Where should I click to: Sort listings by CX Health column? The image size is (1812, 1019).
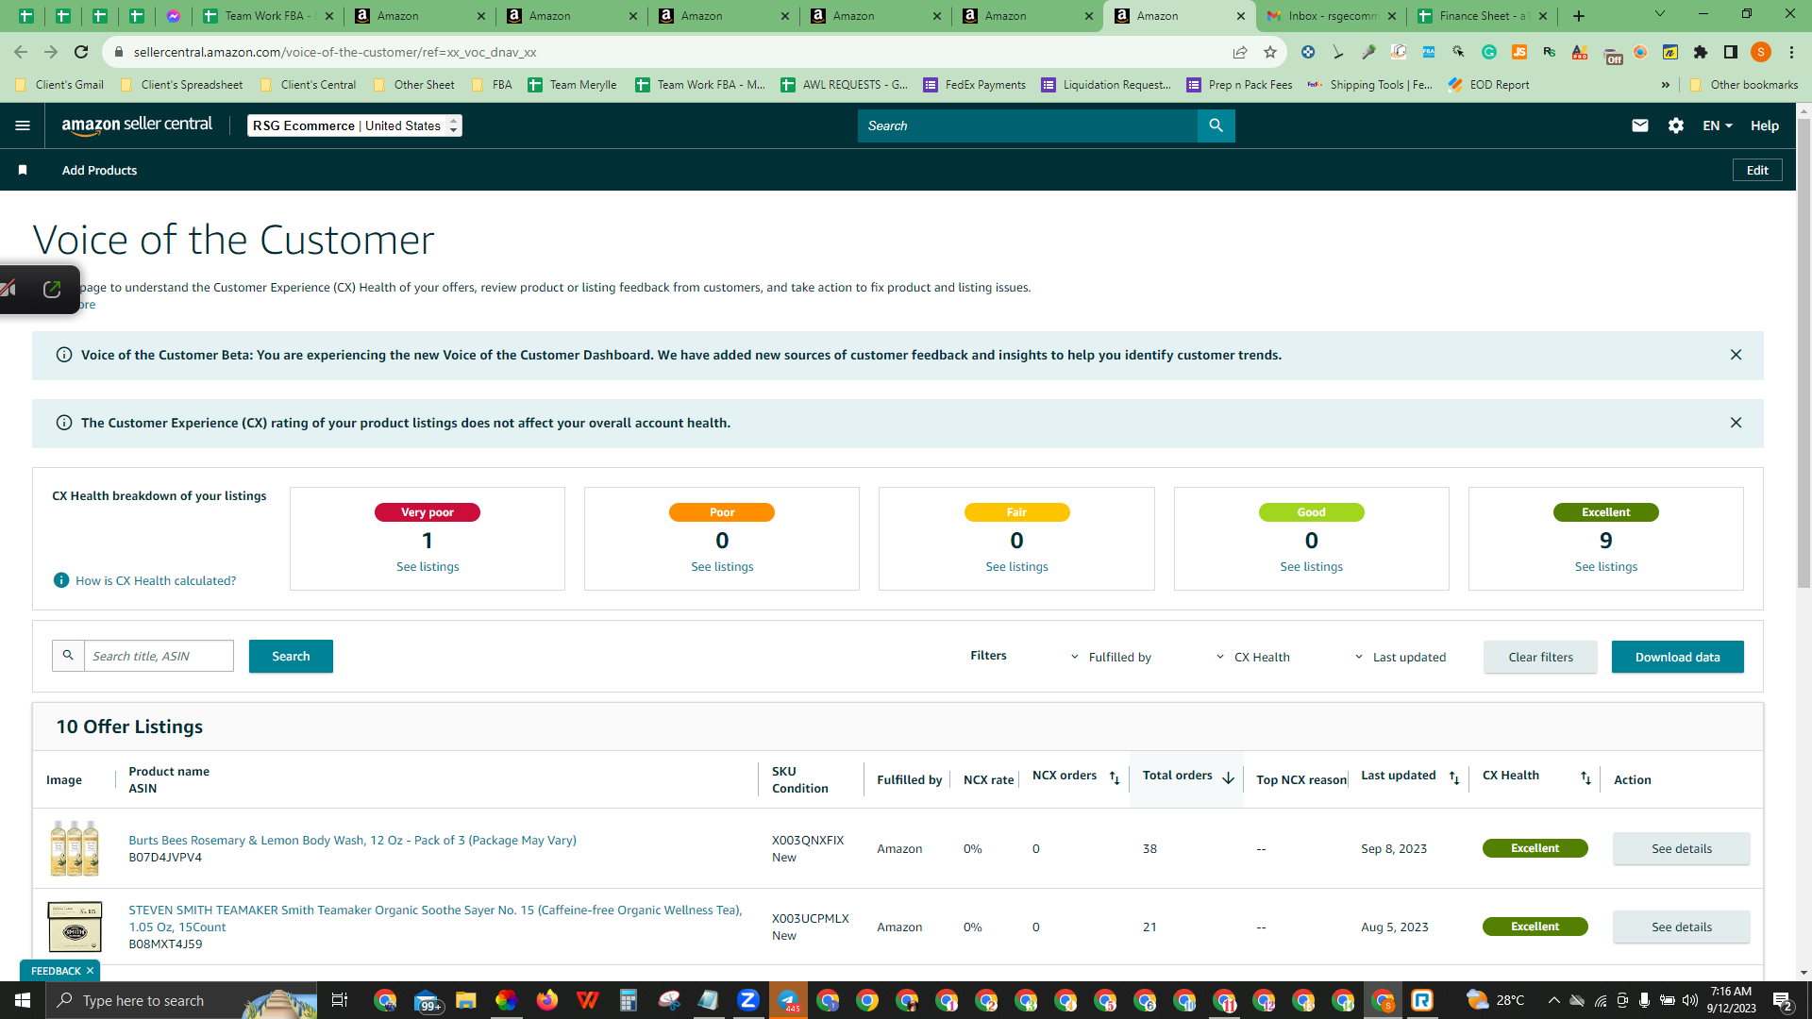point(1585,778)
